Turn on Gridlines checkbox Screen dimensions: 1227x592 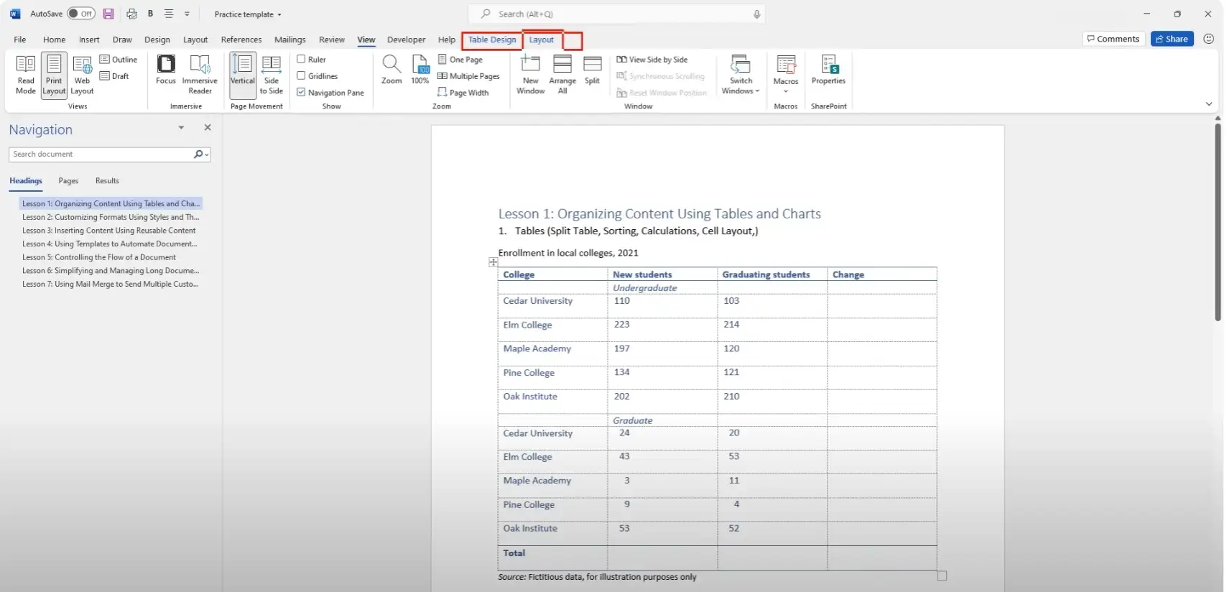coord(302,76)
